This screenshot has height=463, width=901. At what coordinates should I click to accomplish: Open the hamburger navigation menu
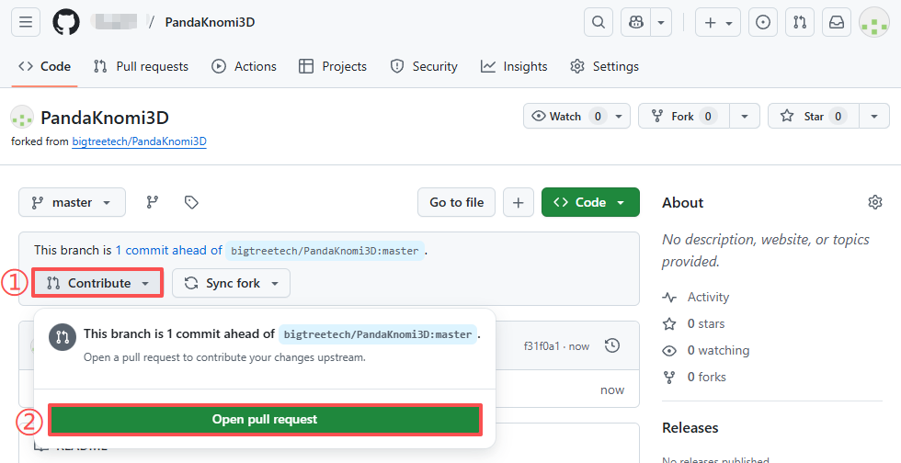[x=26, y=23]
